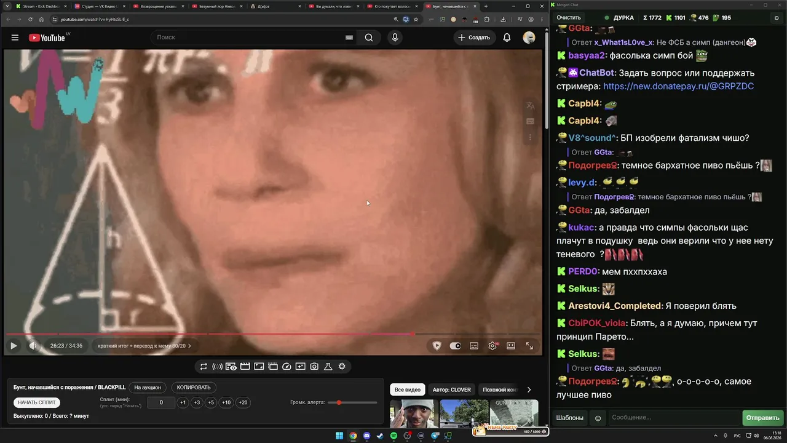The image size is (787, 443).
Task: Mute the video volume
Action: pyautogui.click(x=33, y=346)
